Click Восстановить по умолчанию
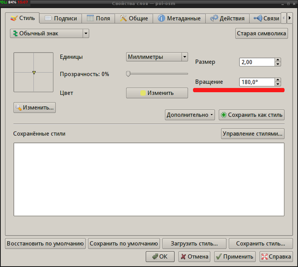 point(45,244)
